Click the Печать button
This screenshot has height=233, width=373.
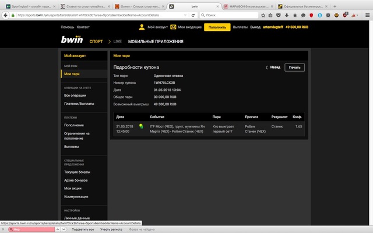tap(294, 68)
